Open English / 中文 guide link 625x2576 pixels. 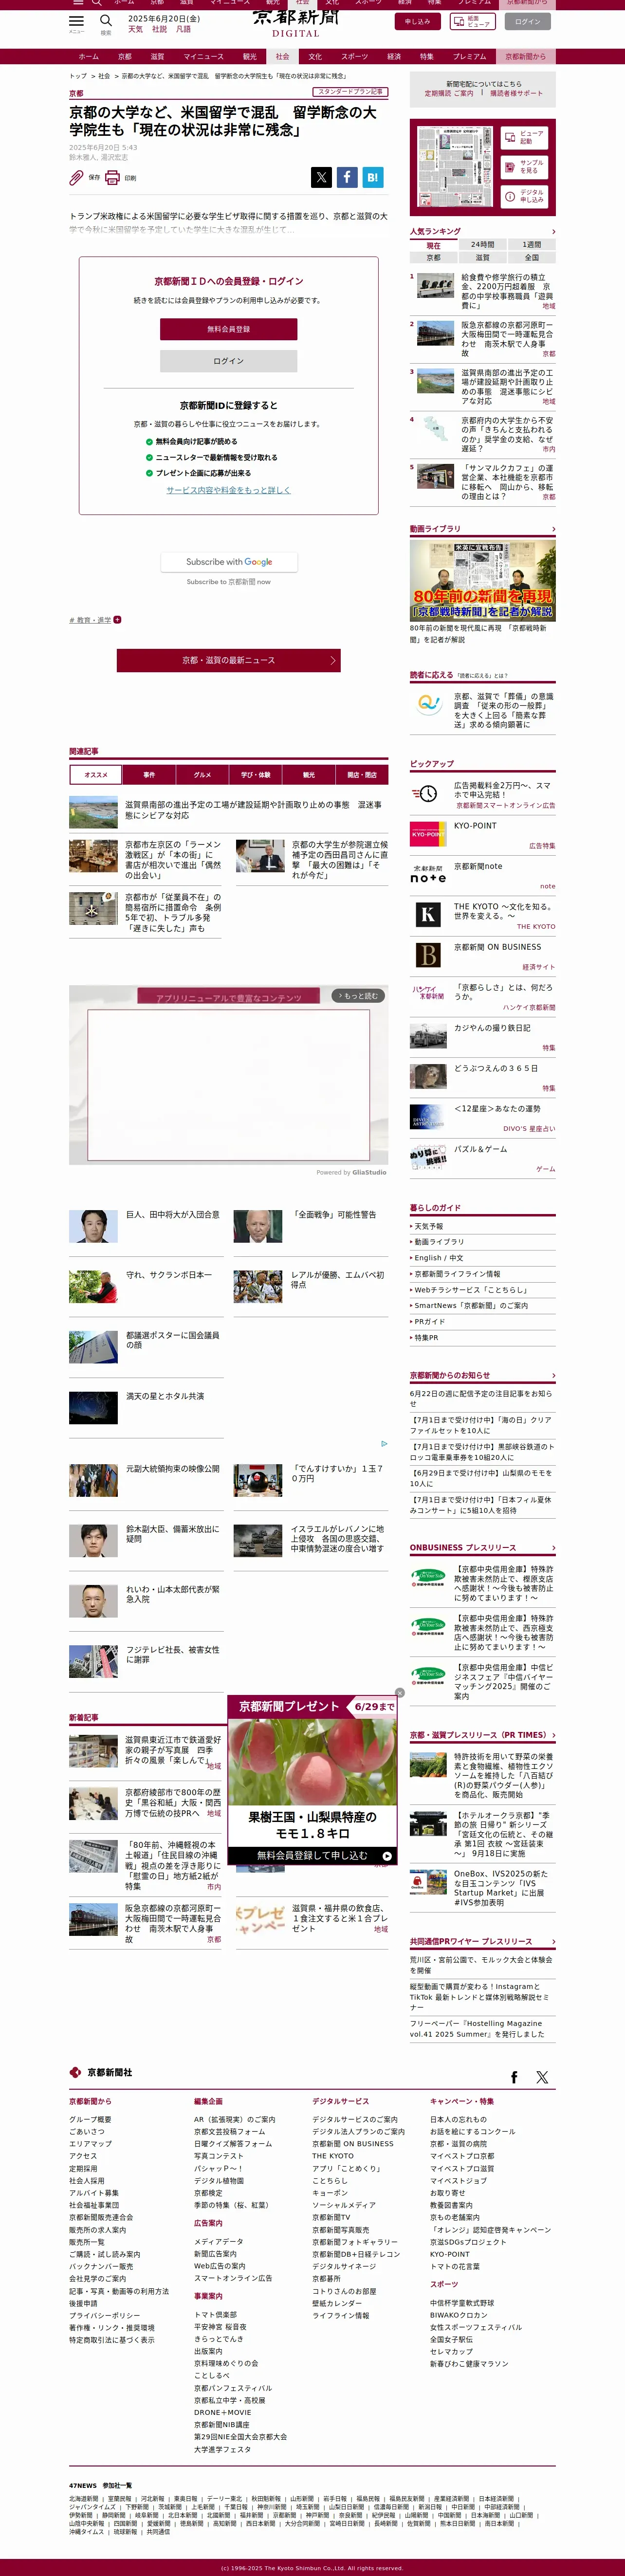[x=438, y=1258]
